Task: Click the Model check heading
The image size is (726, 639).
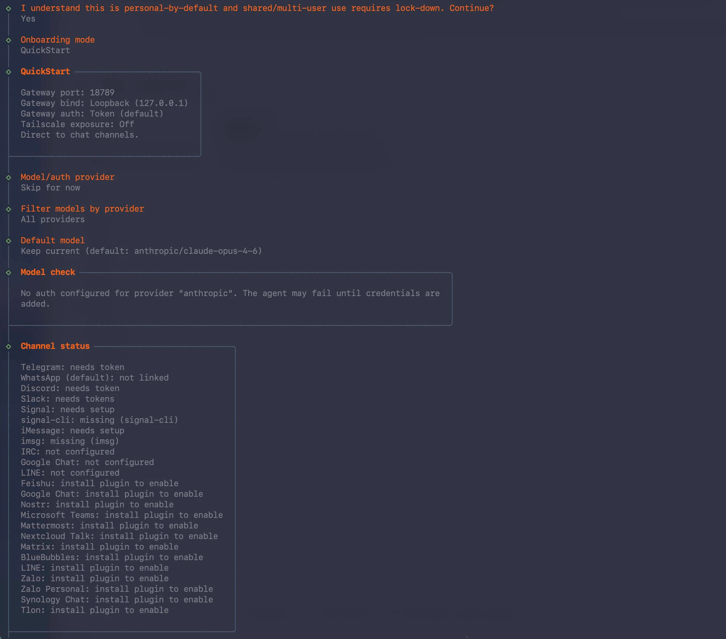Action: (48, 272)
